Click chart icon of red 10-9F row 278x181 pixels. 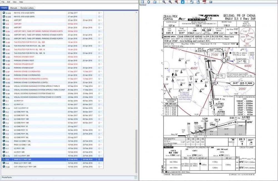[x=4, y=71]
